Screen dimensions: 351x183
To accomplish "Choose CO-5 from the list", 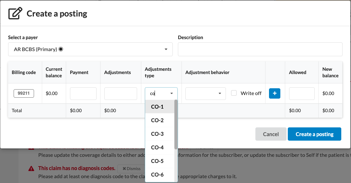I will pyautogui.click(x=158, y=161).
